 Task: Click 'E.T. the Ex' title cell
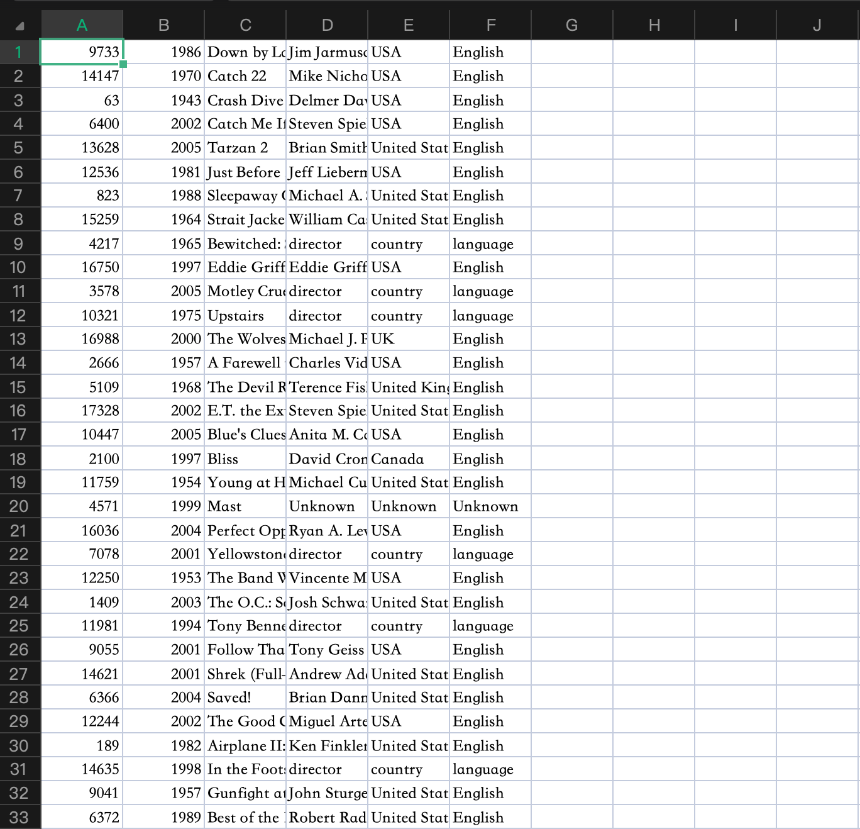point(245,411)
